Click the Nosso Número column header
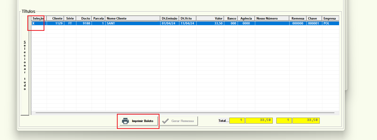Screen dimensions: 377x140 tap(272, 18)
